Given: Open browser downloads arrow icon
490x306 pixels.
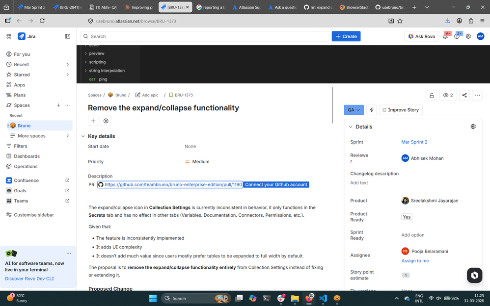Looking at the screenshot, I should [x=447, y=21].
